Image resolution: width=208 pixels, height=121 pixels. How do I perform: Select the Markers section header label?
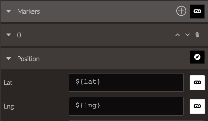[x=28, y=12]
